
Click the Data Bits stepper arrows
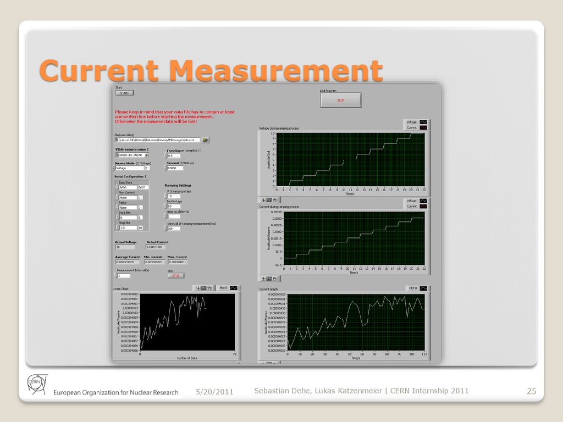[117, 218]
